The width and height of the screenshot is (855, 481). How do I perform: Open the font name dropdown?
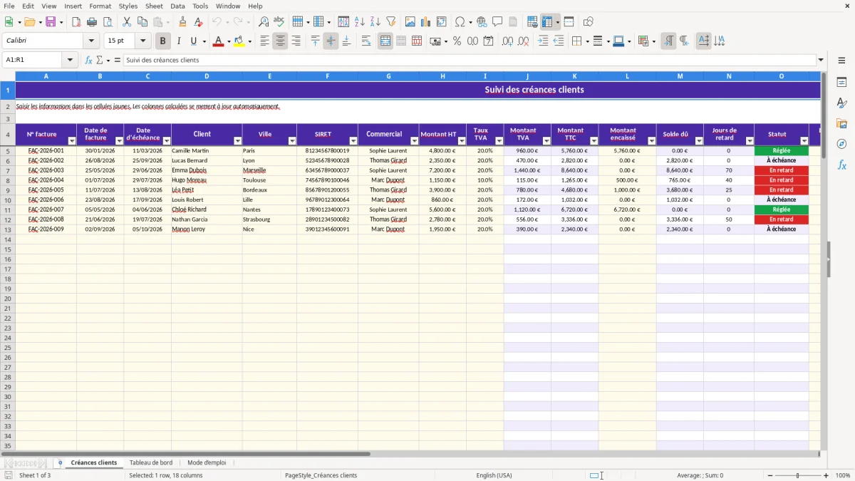[91, 41]
